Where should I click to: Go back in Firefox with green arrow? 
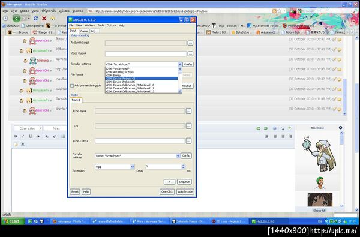pos(17,18)
